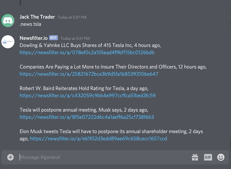Open the link ending in 1685393106e647

point(89,74)
